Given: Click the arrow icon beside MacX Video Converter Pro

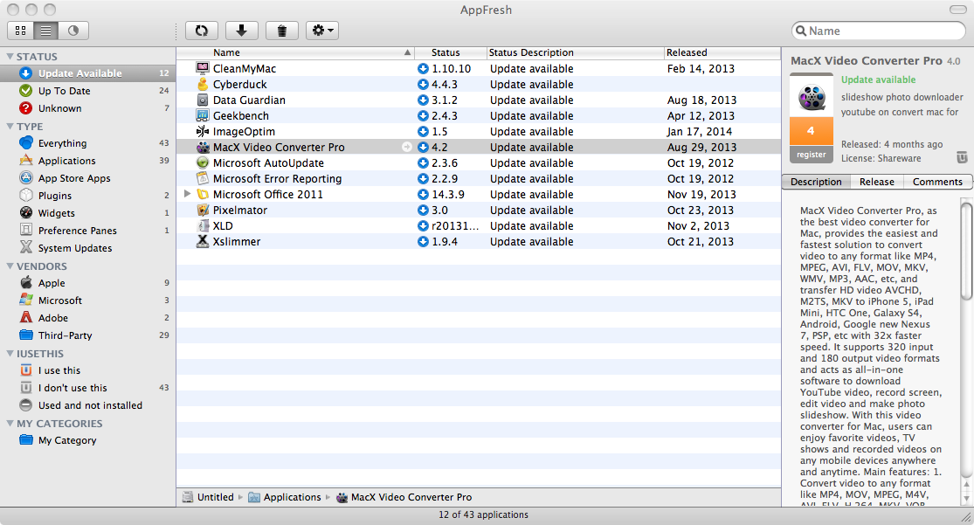Looking at the screenshot, I should (406, 148).
